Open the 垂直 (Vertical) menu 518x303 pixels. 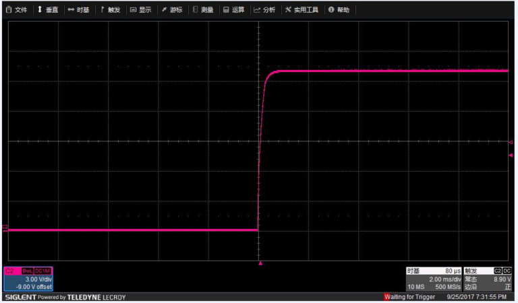pyautogui.click(x=48, y=10)
